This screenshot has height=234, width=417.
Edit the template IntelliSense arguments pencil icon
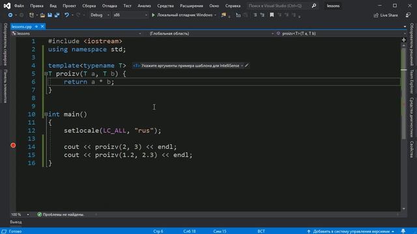click(x=247, y=66)
